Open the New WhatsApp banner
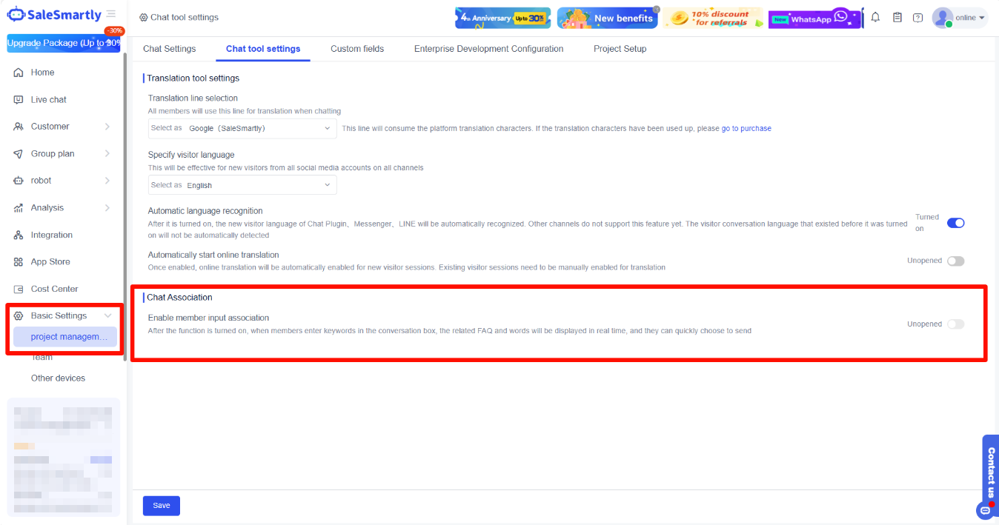Viewport: 999px width, 525px height. 815,18
